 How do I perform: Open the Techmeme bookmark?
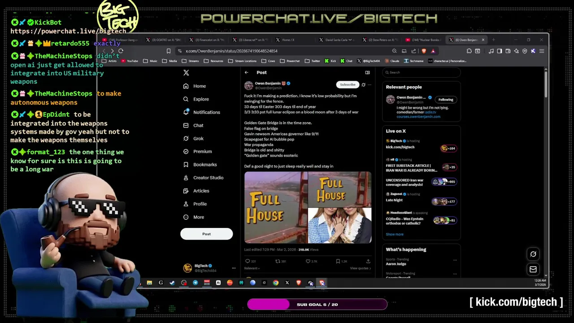click(x=413, y=61)
